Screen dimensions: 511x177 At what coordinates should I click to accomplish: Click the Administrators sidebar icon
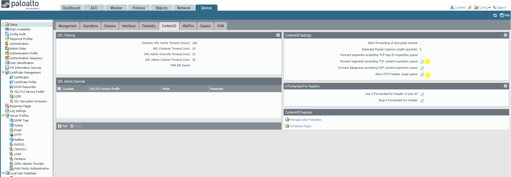[x=7, y=43]
